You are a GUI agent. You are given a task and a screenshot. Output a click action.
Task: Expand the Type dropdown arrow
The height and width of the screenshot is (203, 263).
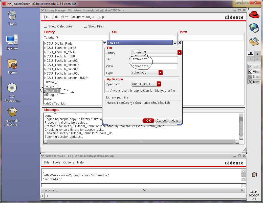(160, 73)
